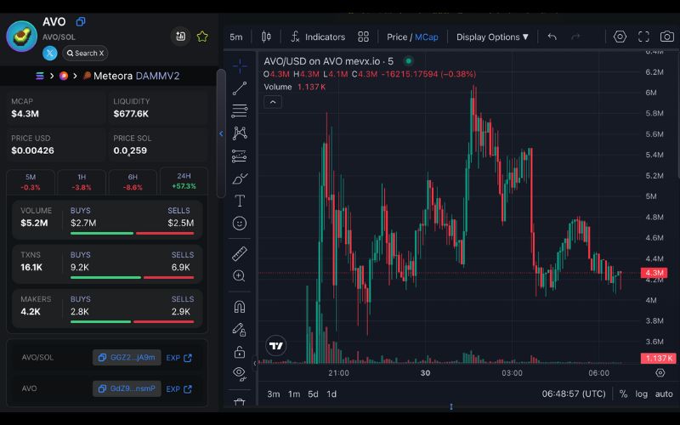Click the TradingView logo
Image resolution: width=680 pixels, height=425 pixels.
[x=275, y=346]
